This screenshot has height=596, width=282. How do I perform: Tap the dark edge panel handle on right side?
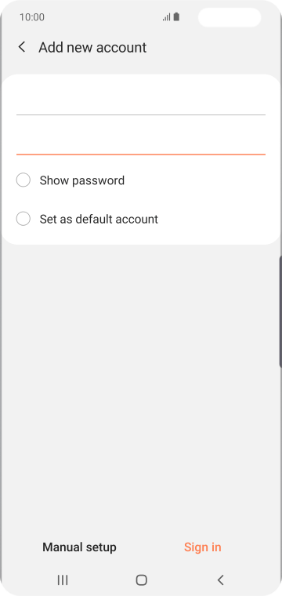coord(280,311)
